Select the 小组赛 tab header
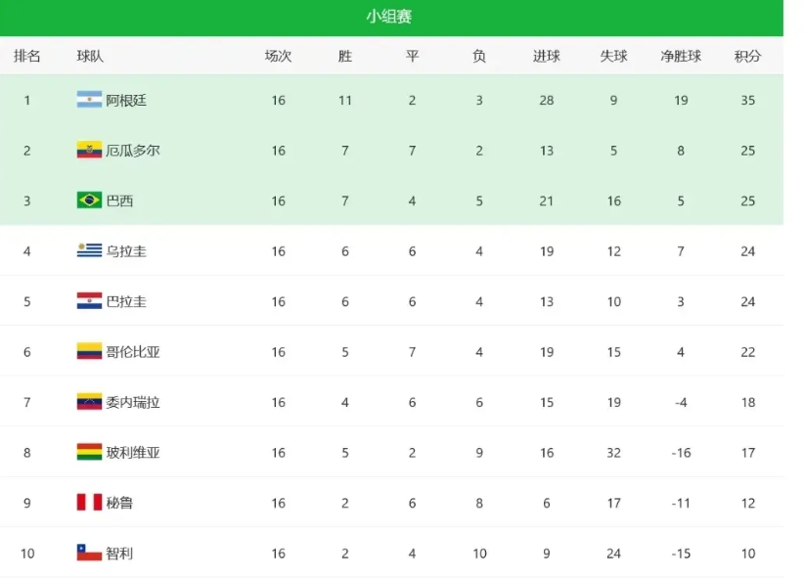Screen dimensions: 805x579 (389, 17)
